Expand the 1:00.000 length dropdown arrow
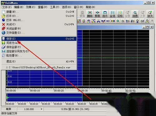Image resolution: width=156 pixels, height=116 pixels. [41, 109]
